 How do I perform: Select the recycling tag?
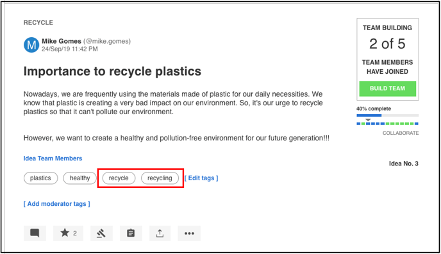160,178
